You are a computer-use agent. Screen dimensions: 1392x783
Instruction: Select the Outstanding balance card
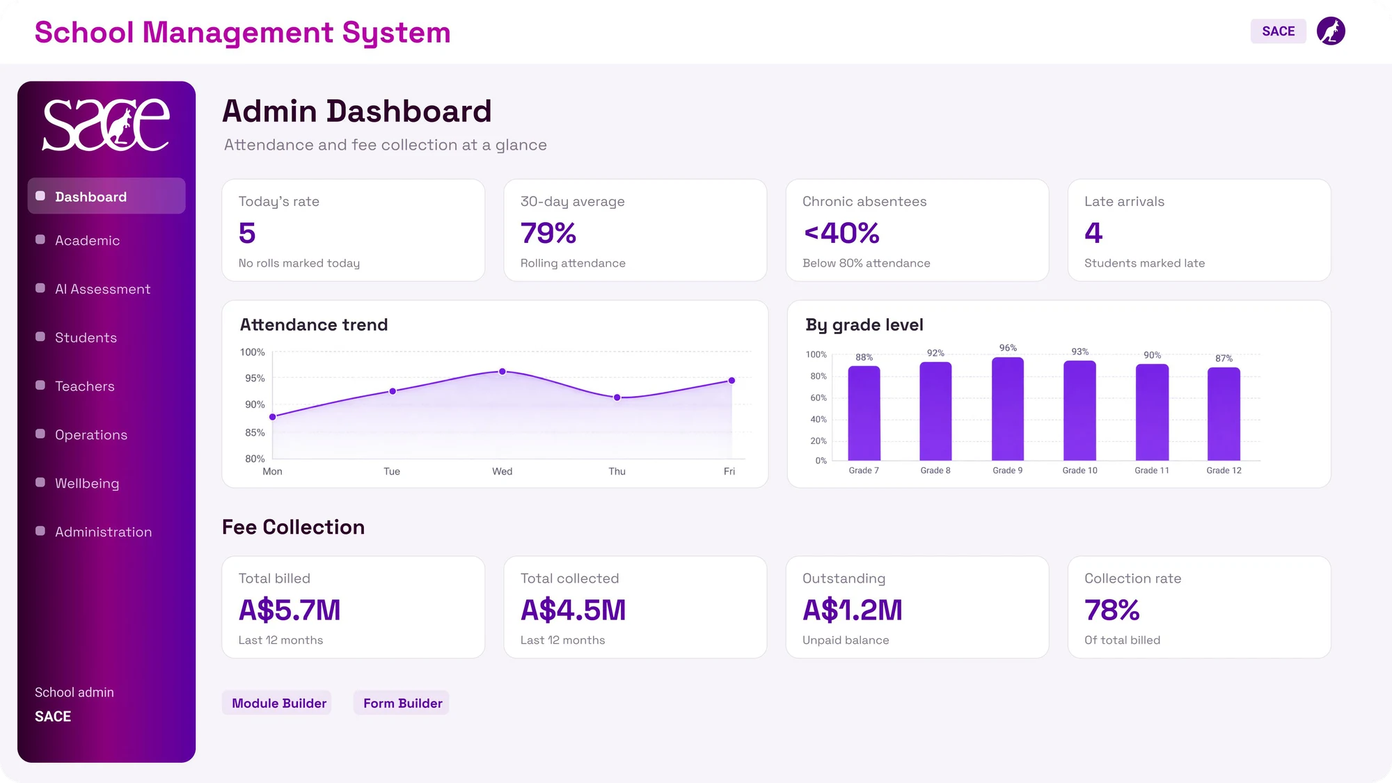coord(917,607)
